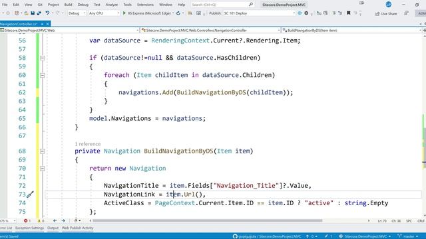This screenshot has height=239, width=426.
Task: Collapse the foreach block at line 60
Action: coord(43,75)
